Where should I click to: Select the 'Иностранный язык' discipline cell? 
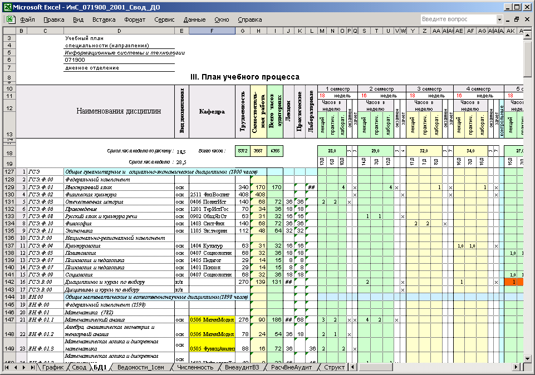coord(119,187)
